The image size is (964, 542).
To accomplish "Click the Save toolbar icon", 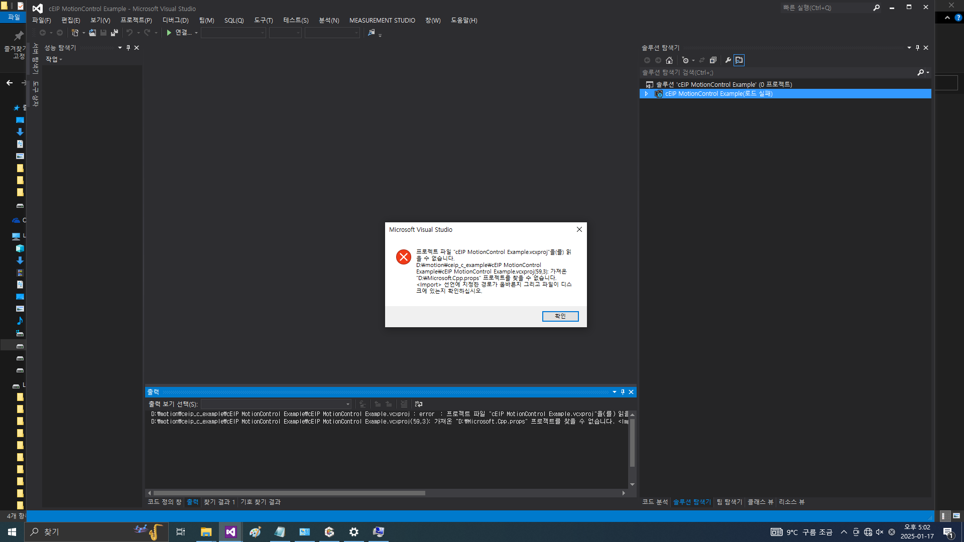I will [x=103, y=33].
